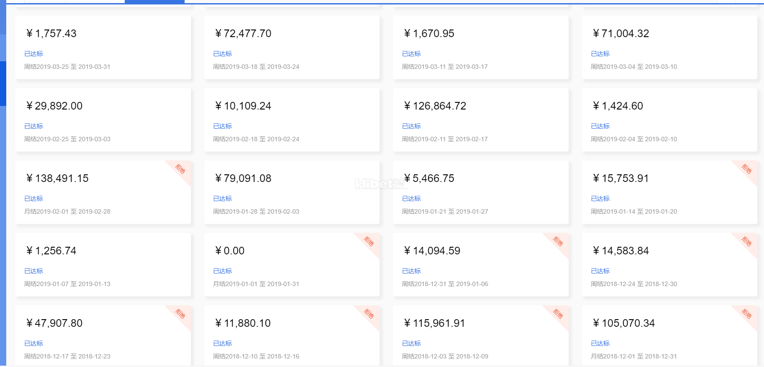Viewport: 764px width, 367px height.
Task: Select the ¥29,892.00 settlement amount
Action: click(54, 106)
